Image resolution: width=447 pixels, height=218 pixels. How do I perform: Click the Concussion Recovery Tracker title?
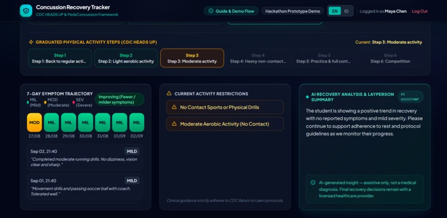(x=73, y=7)
